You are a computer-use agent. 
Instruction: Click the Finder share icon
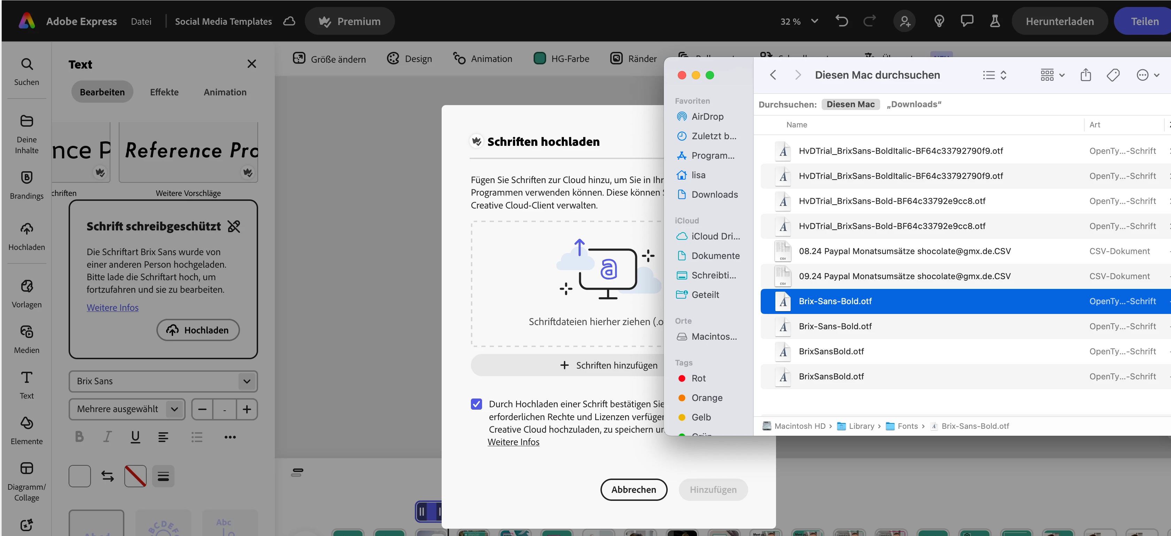click(x=1086, y=75)
